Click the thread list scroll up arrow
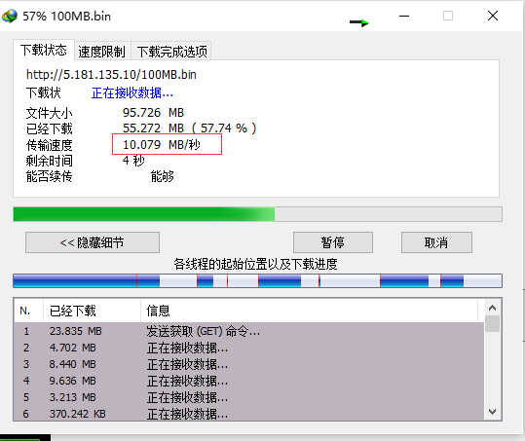 pyautogui.click(x=492, y=308)
